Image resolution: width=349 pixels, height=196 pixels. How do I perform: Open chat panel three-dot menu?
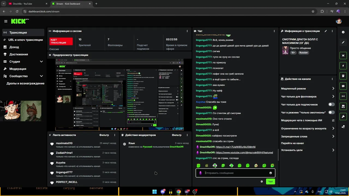pos(275,31)
